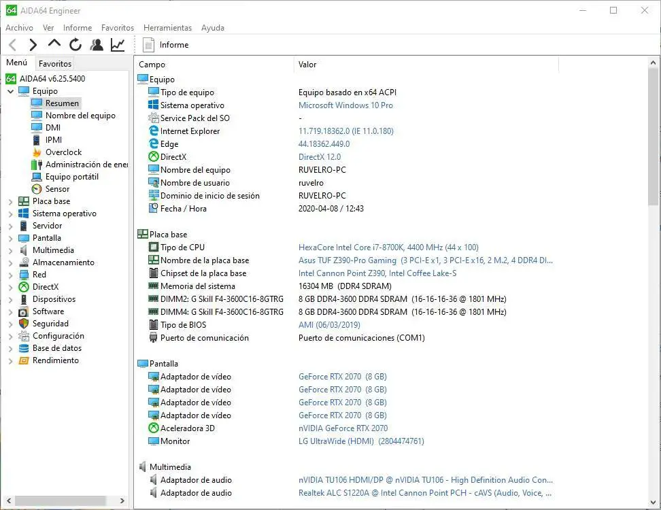Screen dimensions: 661x510
Task: Open the Ayuda menu
Action: pyautogui.click(x=212, y=28)
